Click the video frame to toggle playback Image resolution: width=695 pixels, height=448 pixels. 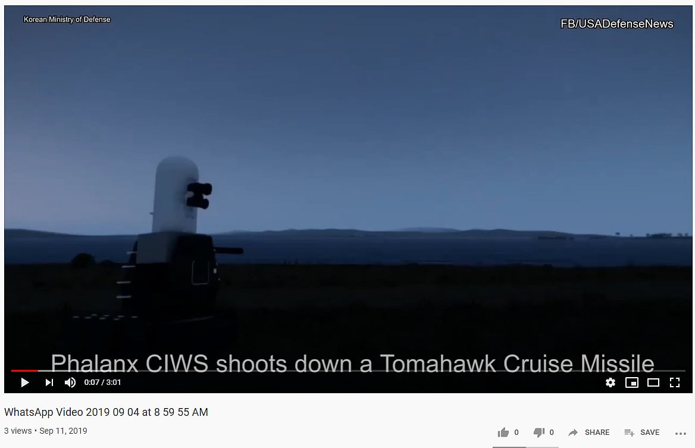pos(348,186)
